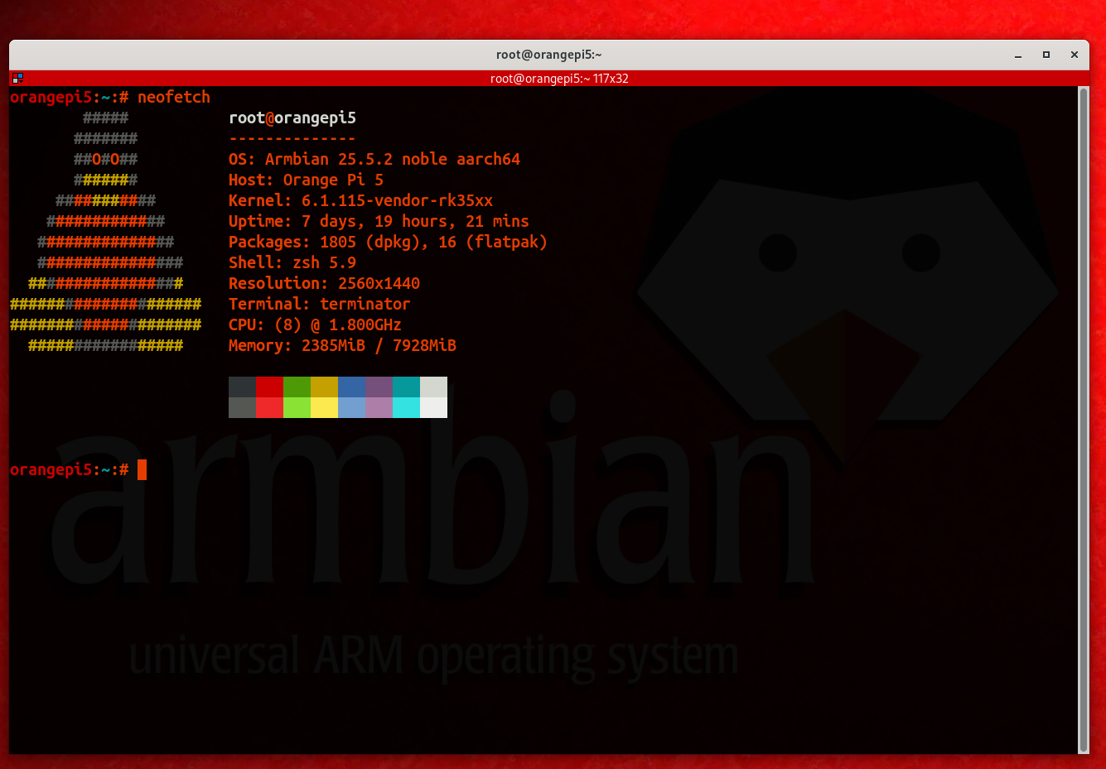The width and height of the screenshot is (1106, 769).
Task: Click the window title 'root@orangepi5:~'
Action: click(x=548, y=55)
